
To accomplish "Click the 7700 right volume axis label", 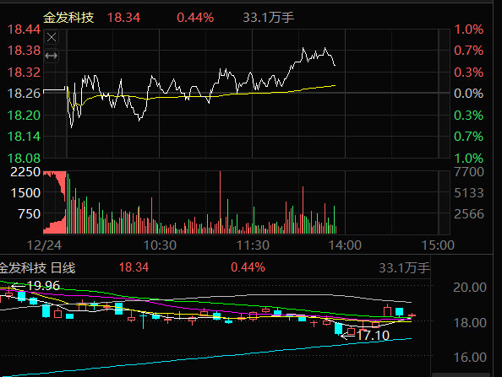I will (x=469, y=172).
